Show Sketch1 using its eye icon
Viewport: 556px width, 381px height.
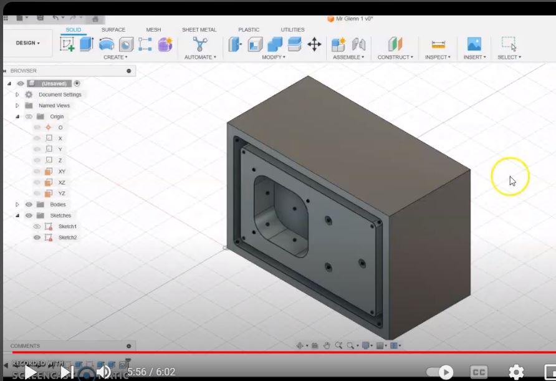coord(37,226)
